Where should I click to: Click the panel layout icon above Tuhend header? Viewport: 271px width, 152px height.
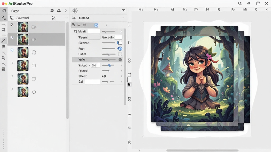click(x=123, y=11)
